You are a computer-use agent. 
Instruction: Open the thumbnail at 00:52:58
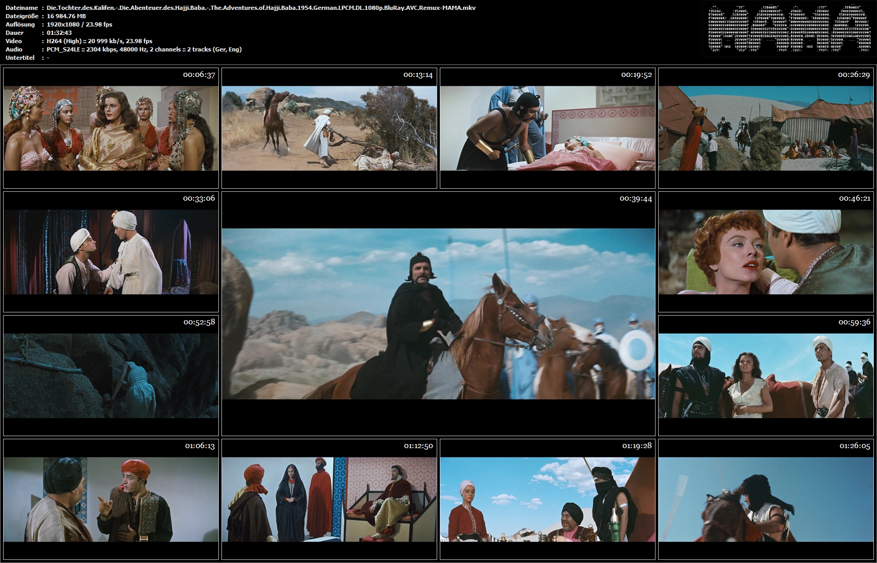[x=111, y=375]
